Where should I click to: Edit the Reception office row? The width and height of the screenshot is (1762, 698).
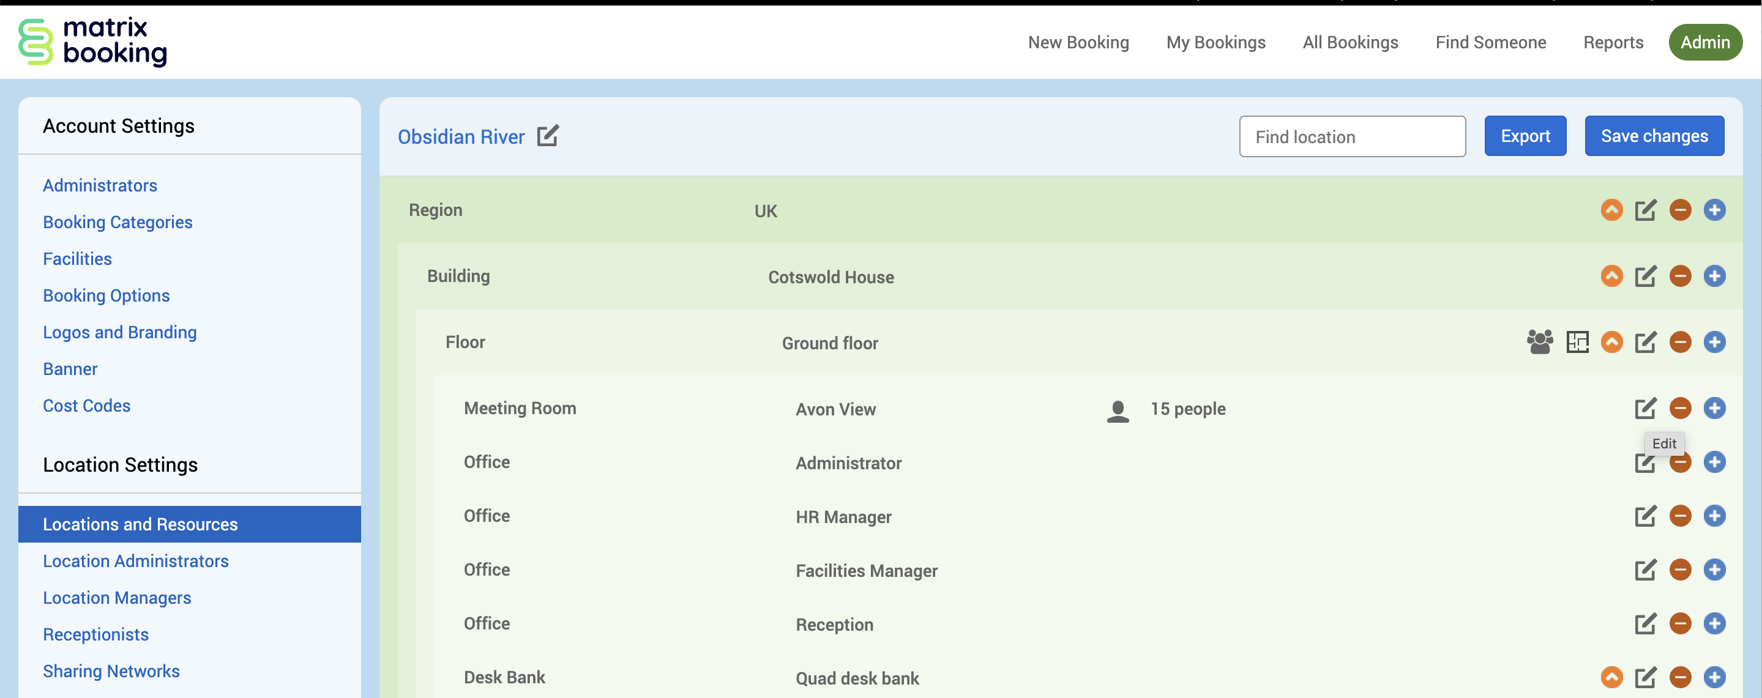point(1645,623)
